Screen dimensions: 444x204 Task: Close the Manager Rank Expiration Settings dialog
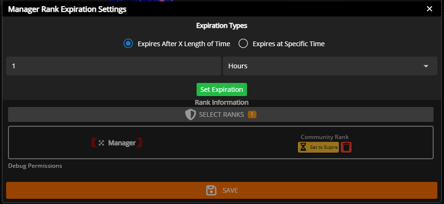(429, 9)
